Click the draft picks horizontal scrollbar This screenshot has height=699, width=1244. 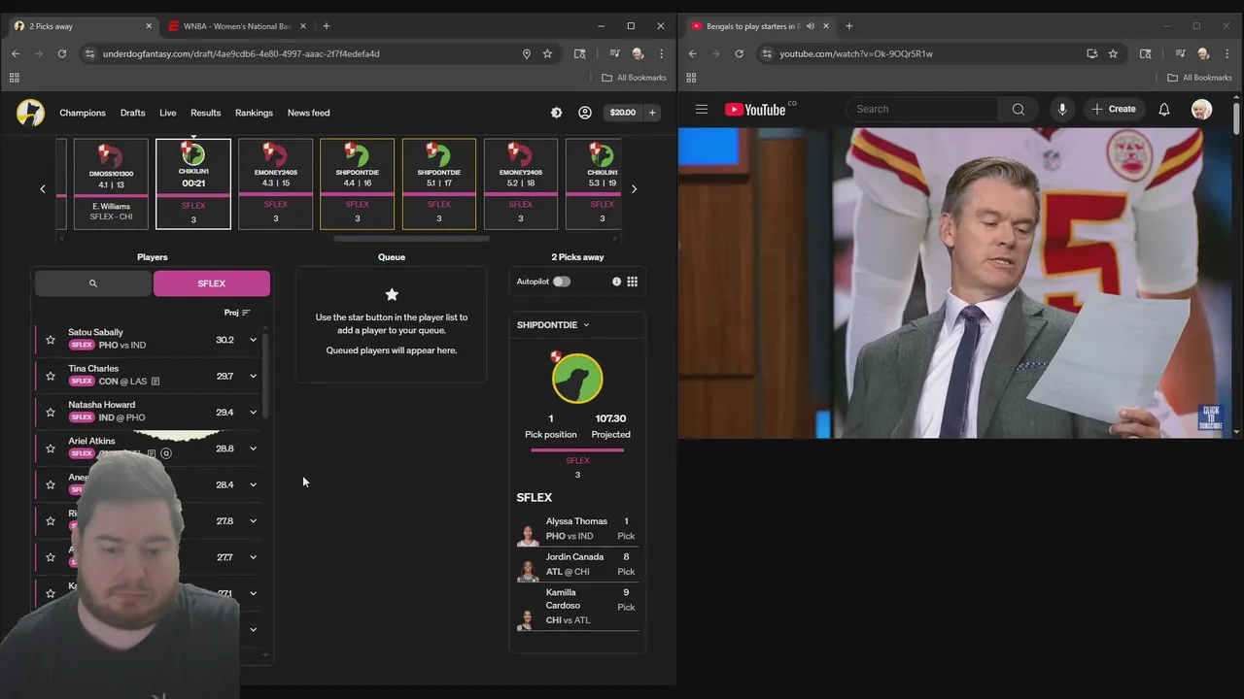tap(411, 238)
